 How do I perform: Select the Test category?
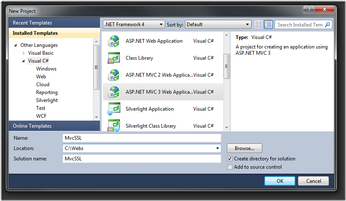click(41, 108)
